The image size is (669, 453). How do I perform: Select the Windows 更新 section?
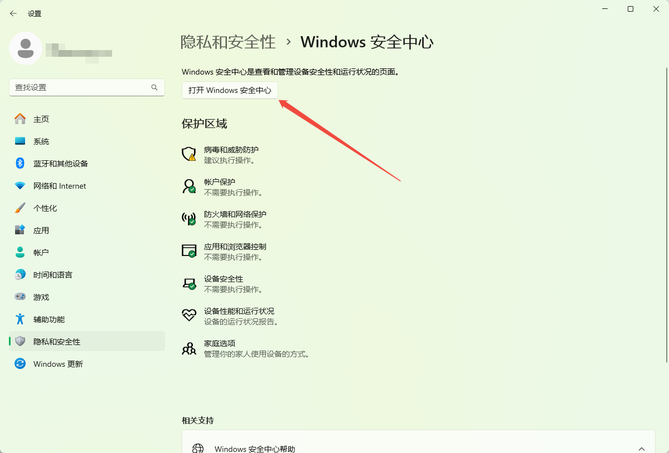[x=87, y=364]
